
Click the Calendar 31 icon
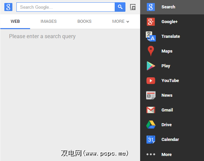151,140
